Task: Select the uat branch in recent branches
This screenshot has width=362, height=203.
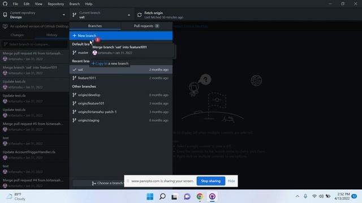Action: click(x=120, y=69)
